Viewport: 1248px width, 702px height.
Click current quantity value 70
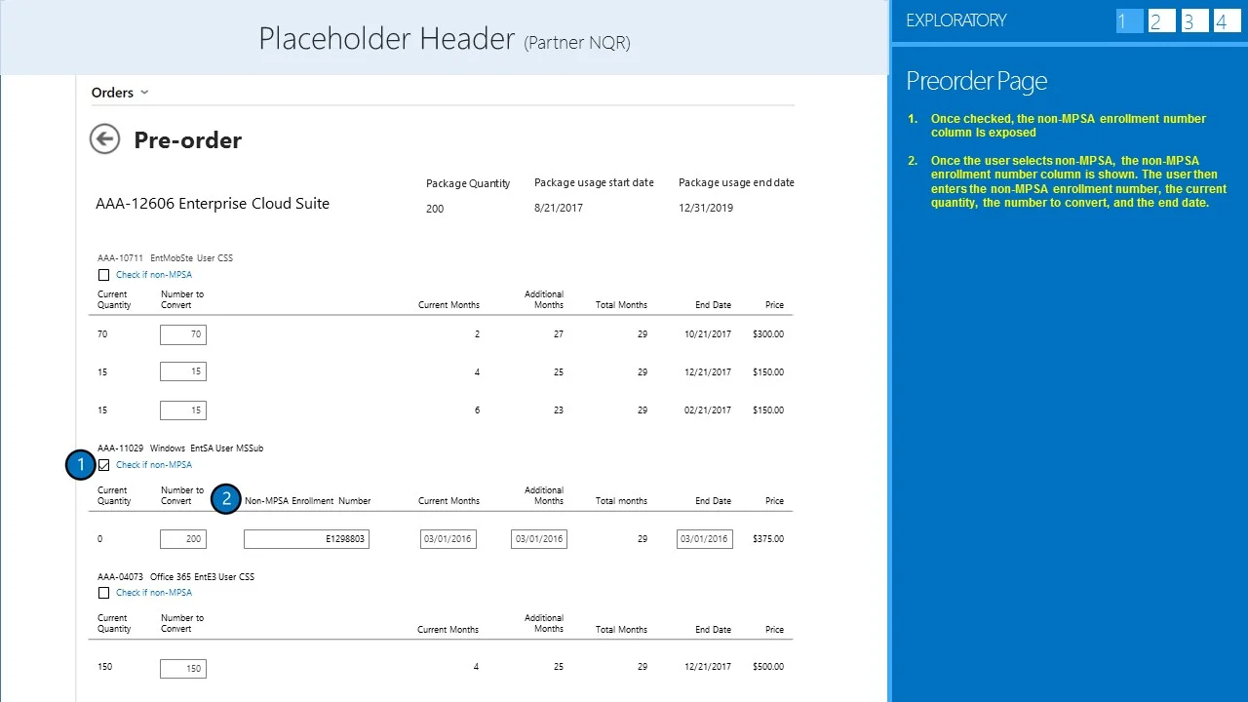click(x=102, y=334)
